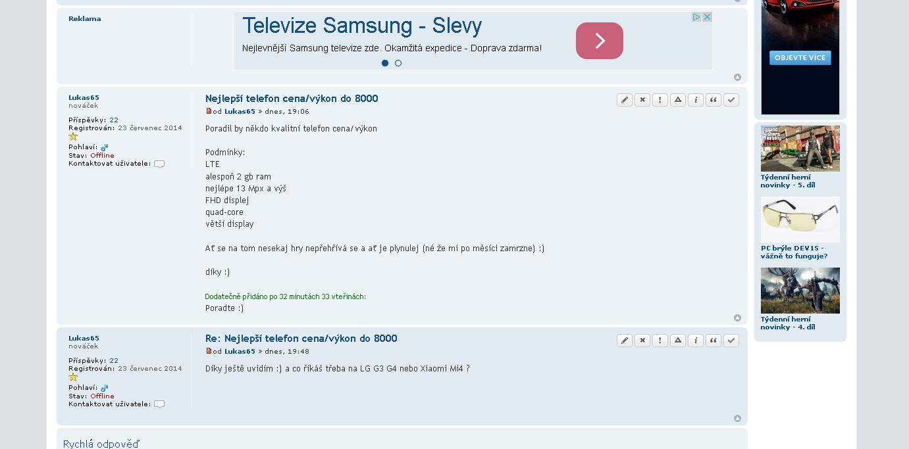Quote the 'Re: Nejlepší telefon' reply post

click(x=714, y=341)
